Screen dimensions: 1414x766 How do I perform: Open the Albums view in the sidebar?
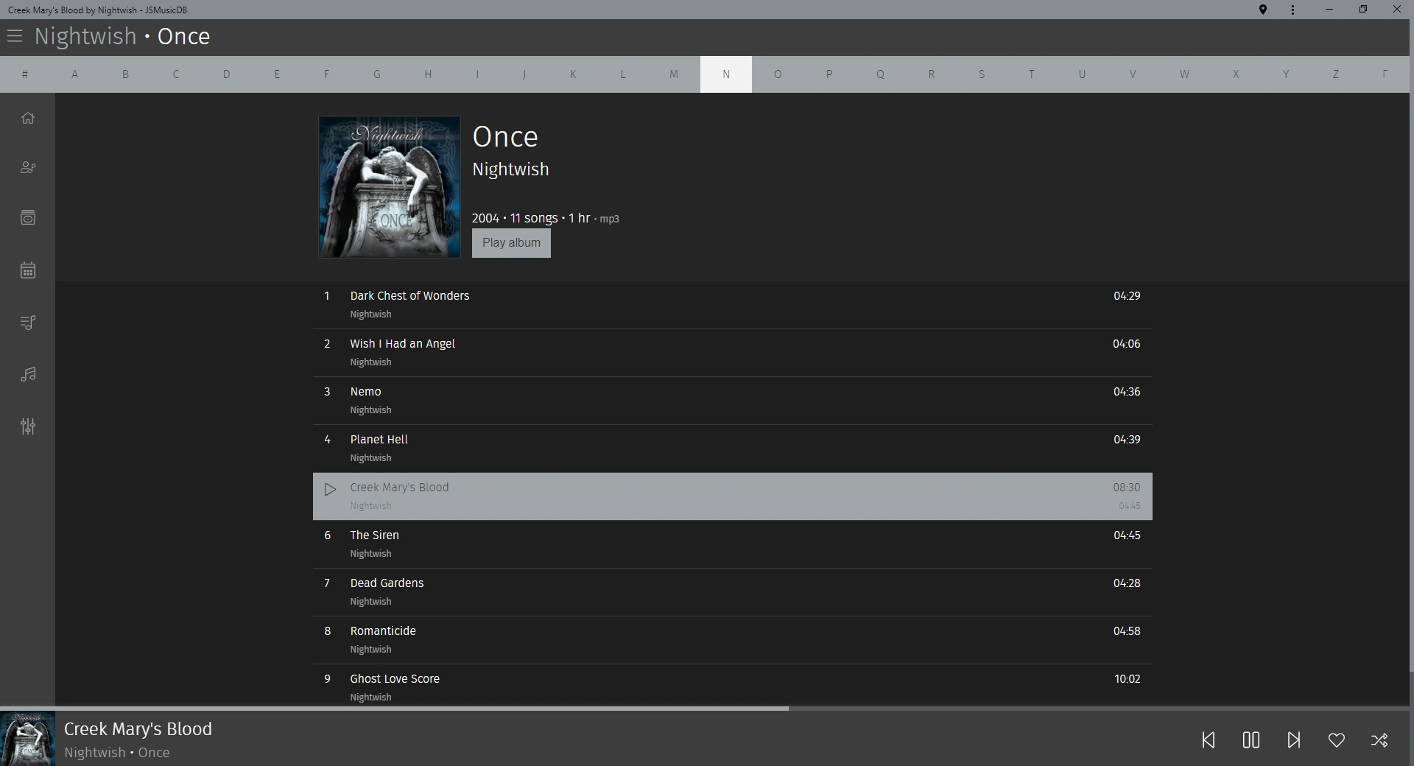click(x=28, y=218)
